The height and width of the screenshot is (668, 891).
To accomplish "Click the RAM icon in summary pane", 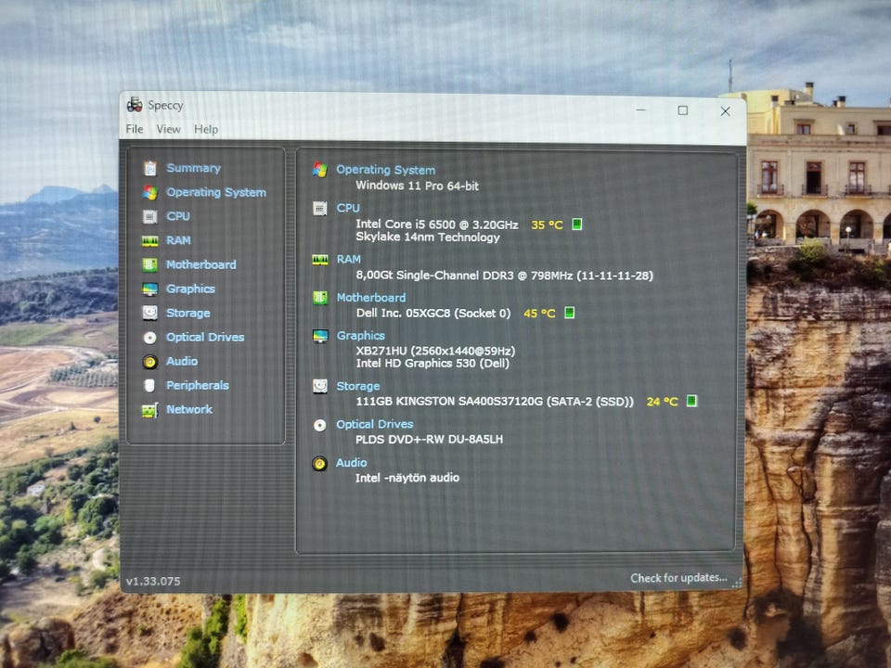I will pos(320,260).
